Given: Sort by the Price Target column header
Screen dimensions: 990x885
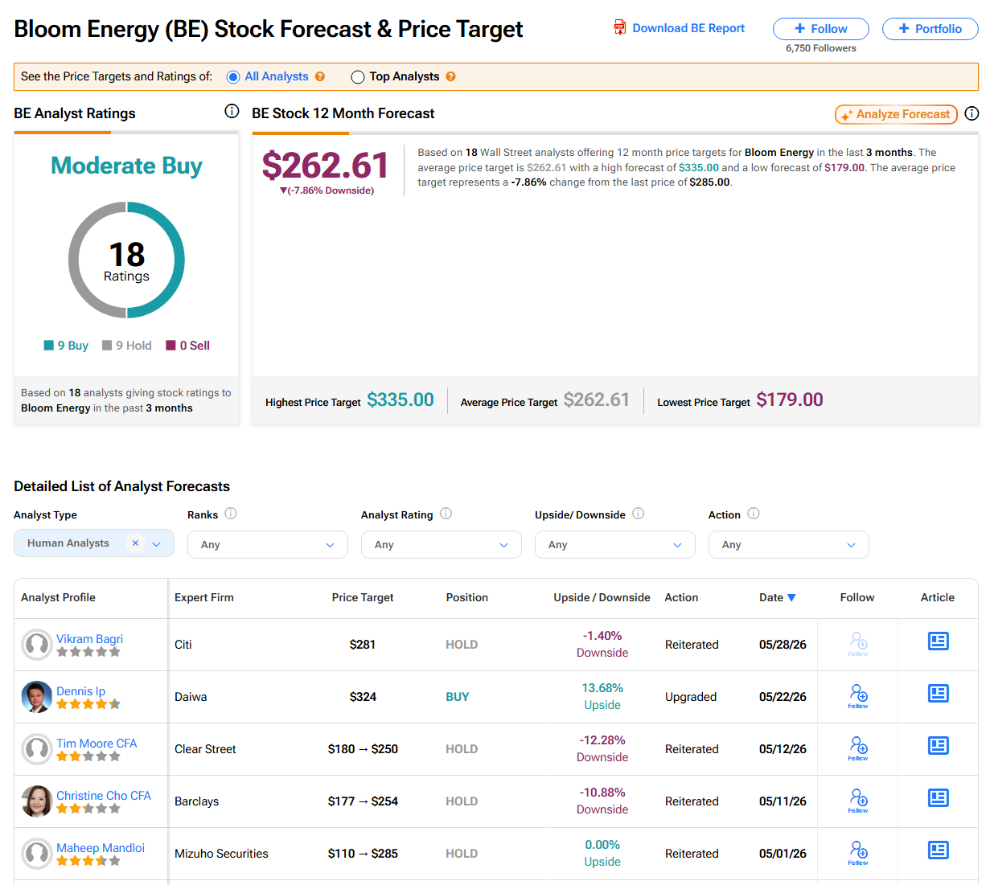Looking at the screenshot, I should click(x=363, y=597).
